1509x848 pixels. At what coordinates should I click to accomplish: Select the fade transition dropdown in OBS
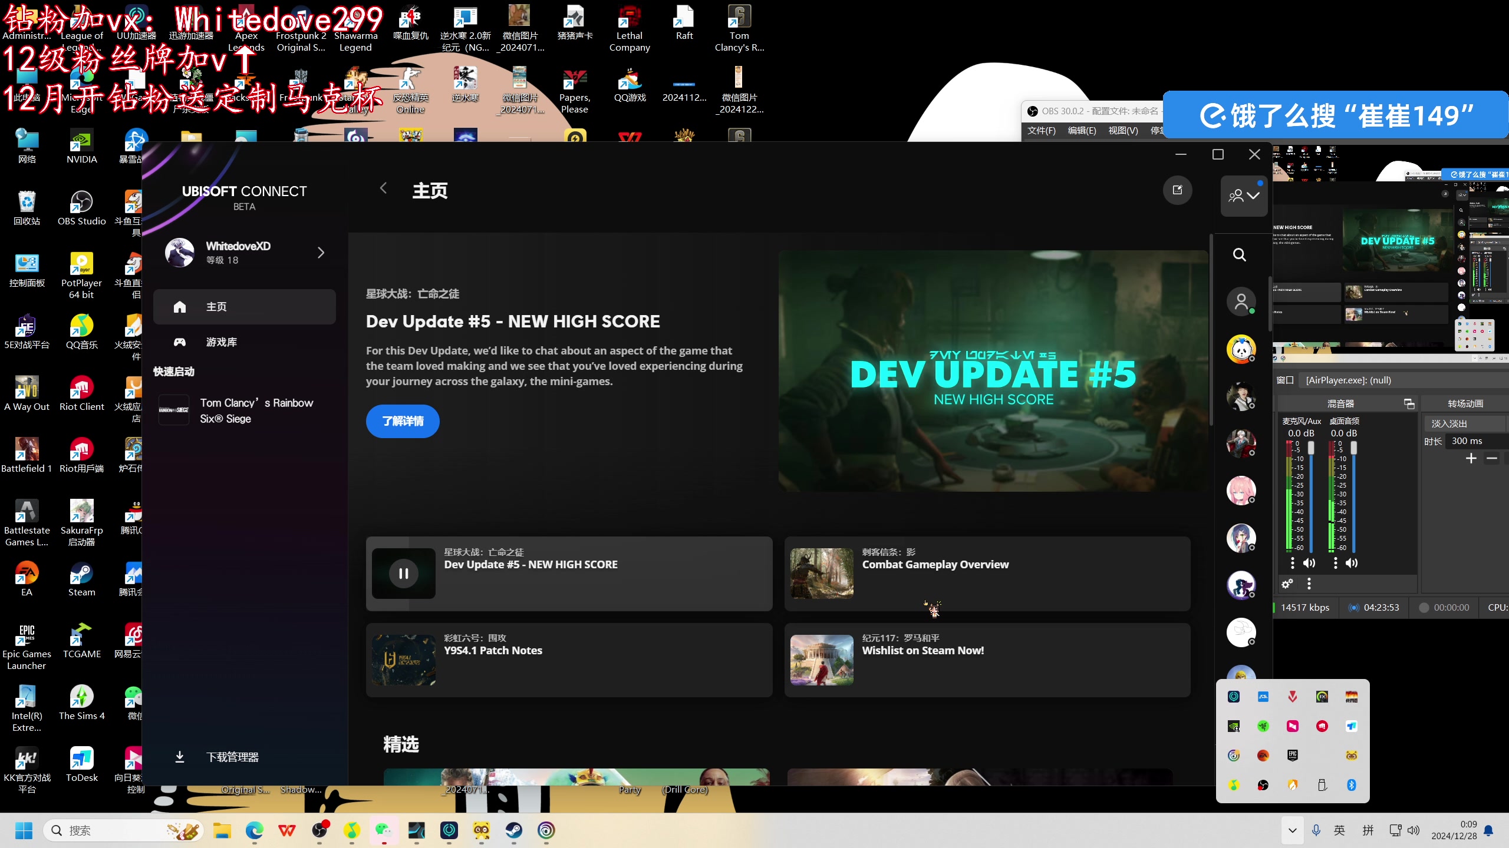1467,423
